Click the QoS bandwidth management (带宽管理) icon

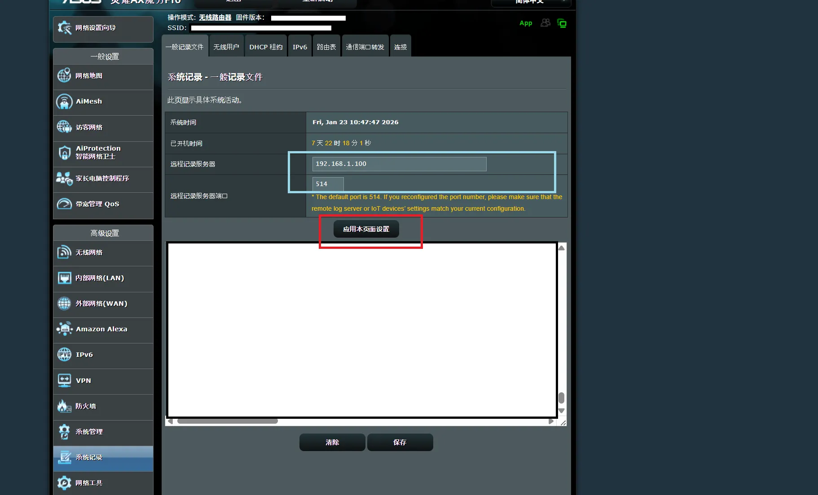(64, 204)
